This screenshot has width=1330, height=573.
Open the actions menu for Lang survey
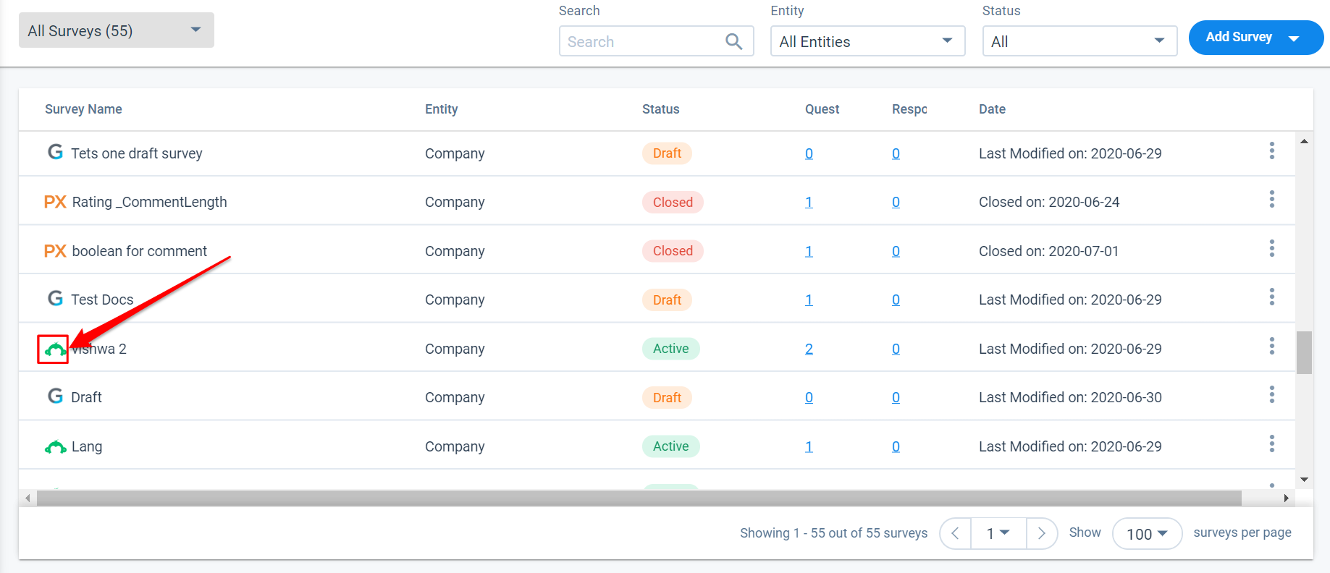pos(1271,444)
